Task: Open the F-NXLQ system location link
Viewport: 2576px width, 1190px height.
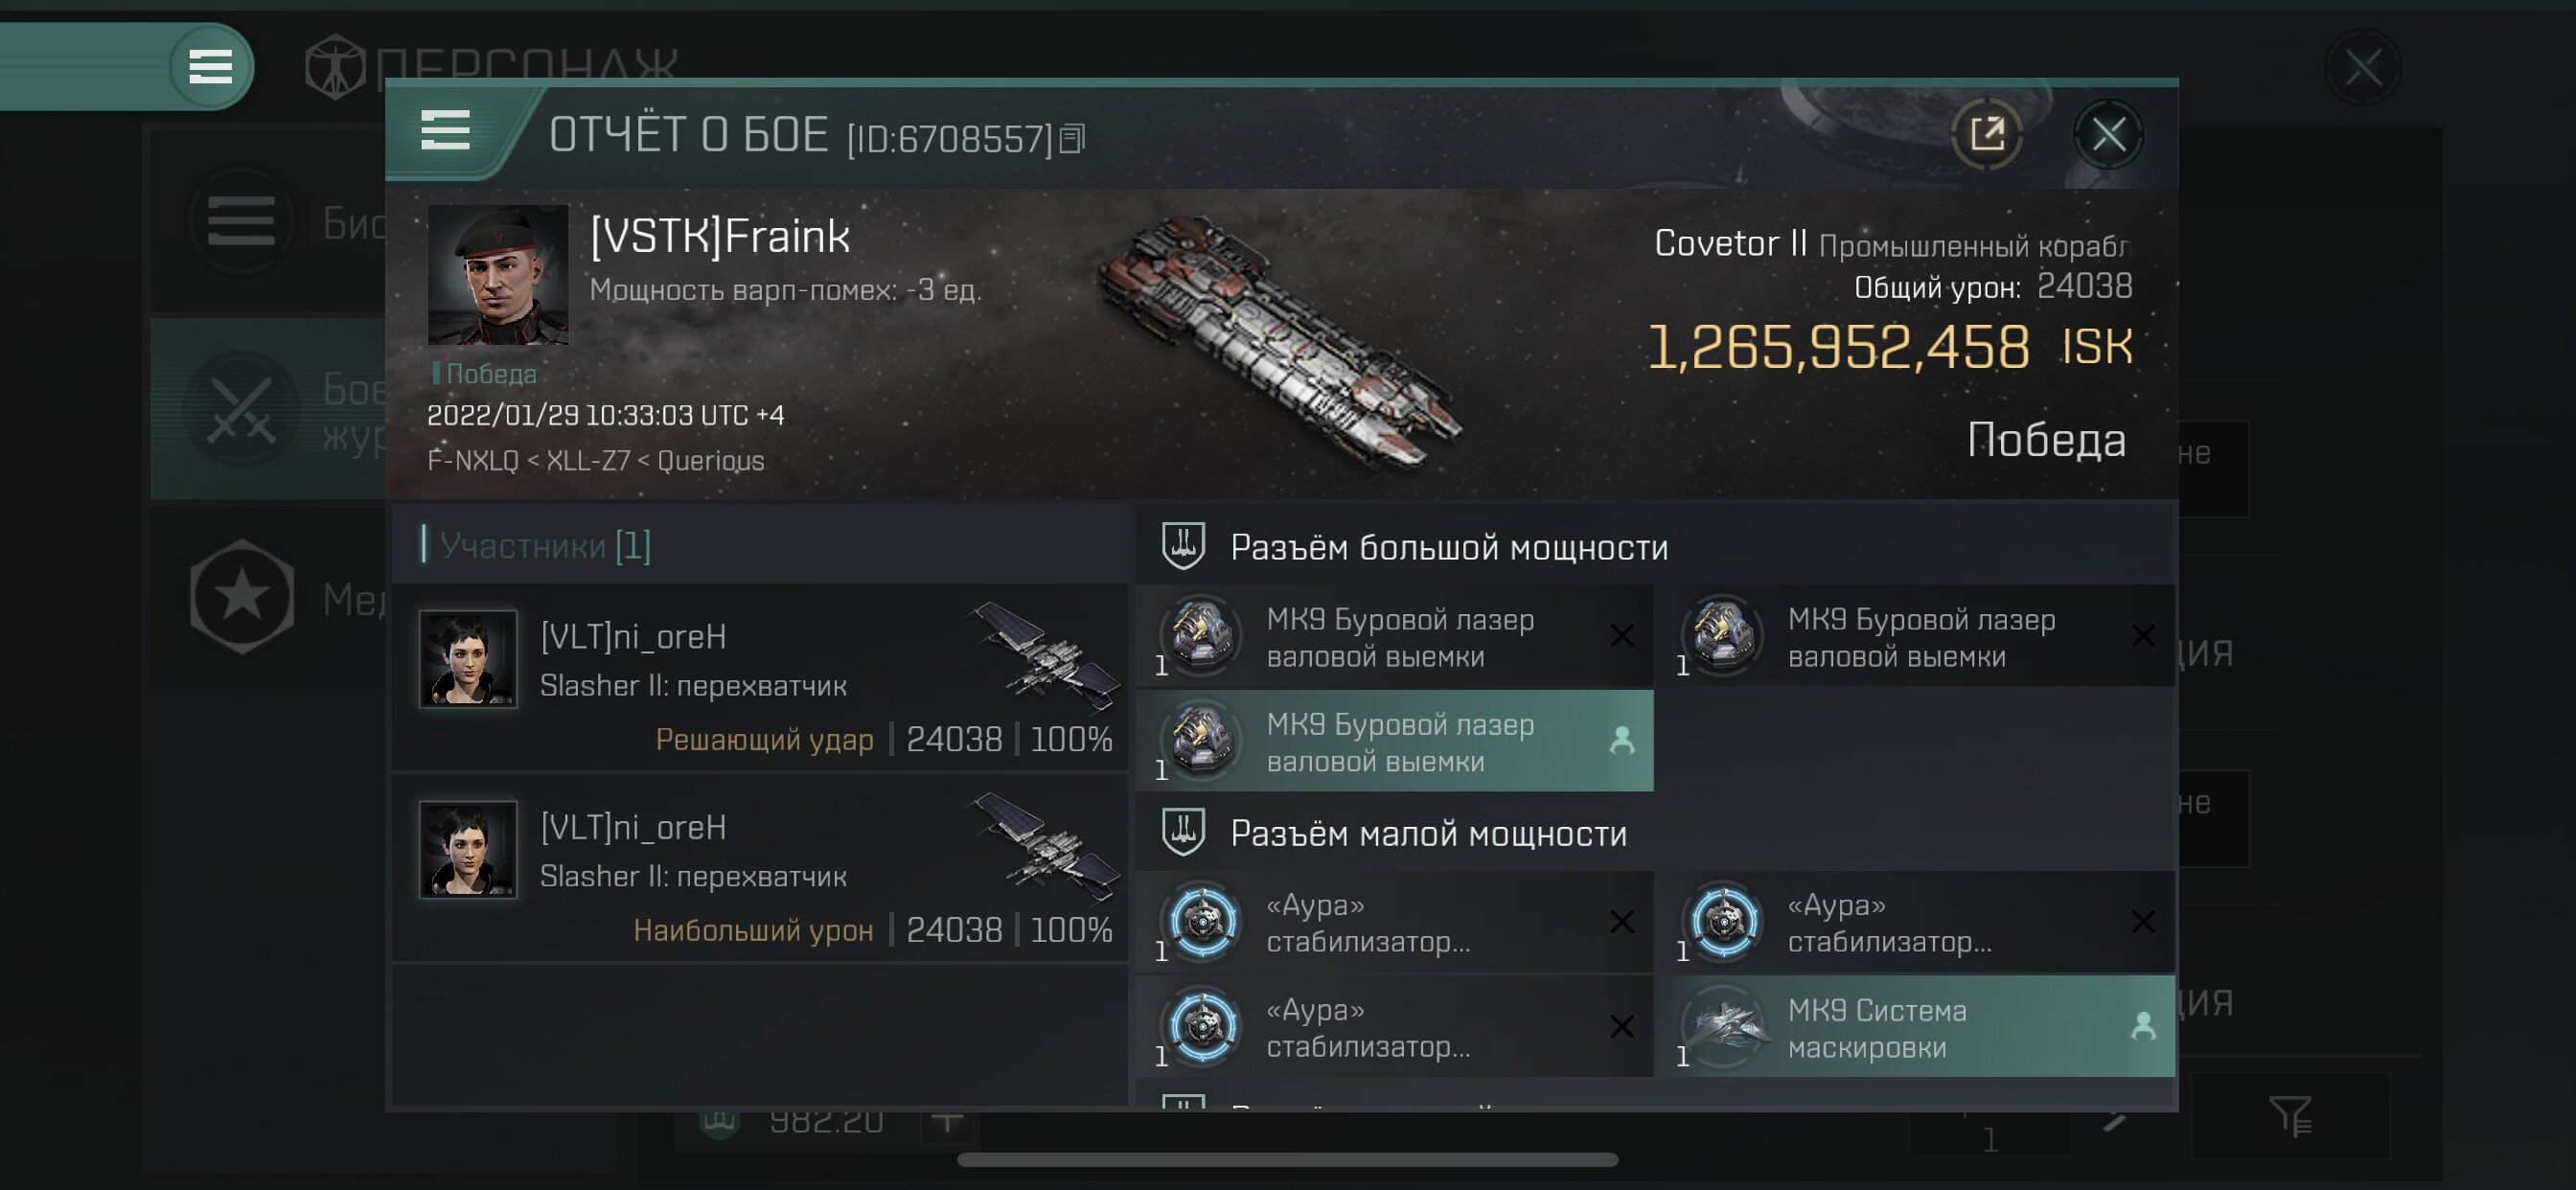Action: [472, 461]
